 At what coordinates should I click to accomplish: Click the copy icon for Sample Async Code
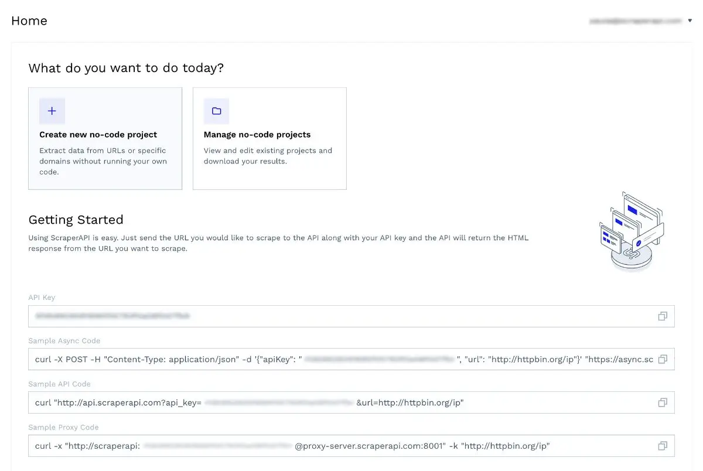coord(663,359)
